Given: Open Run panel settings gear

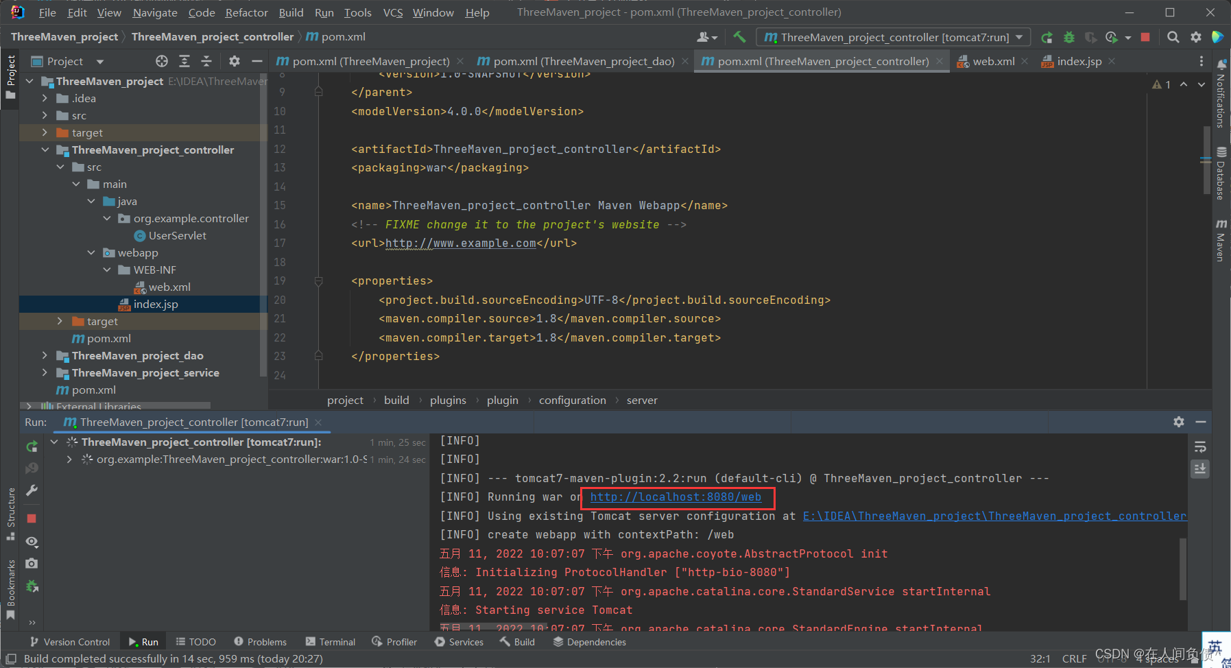Looking at the screenshot, I should (x=1179, y=422).
